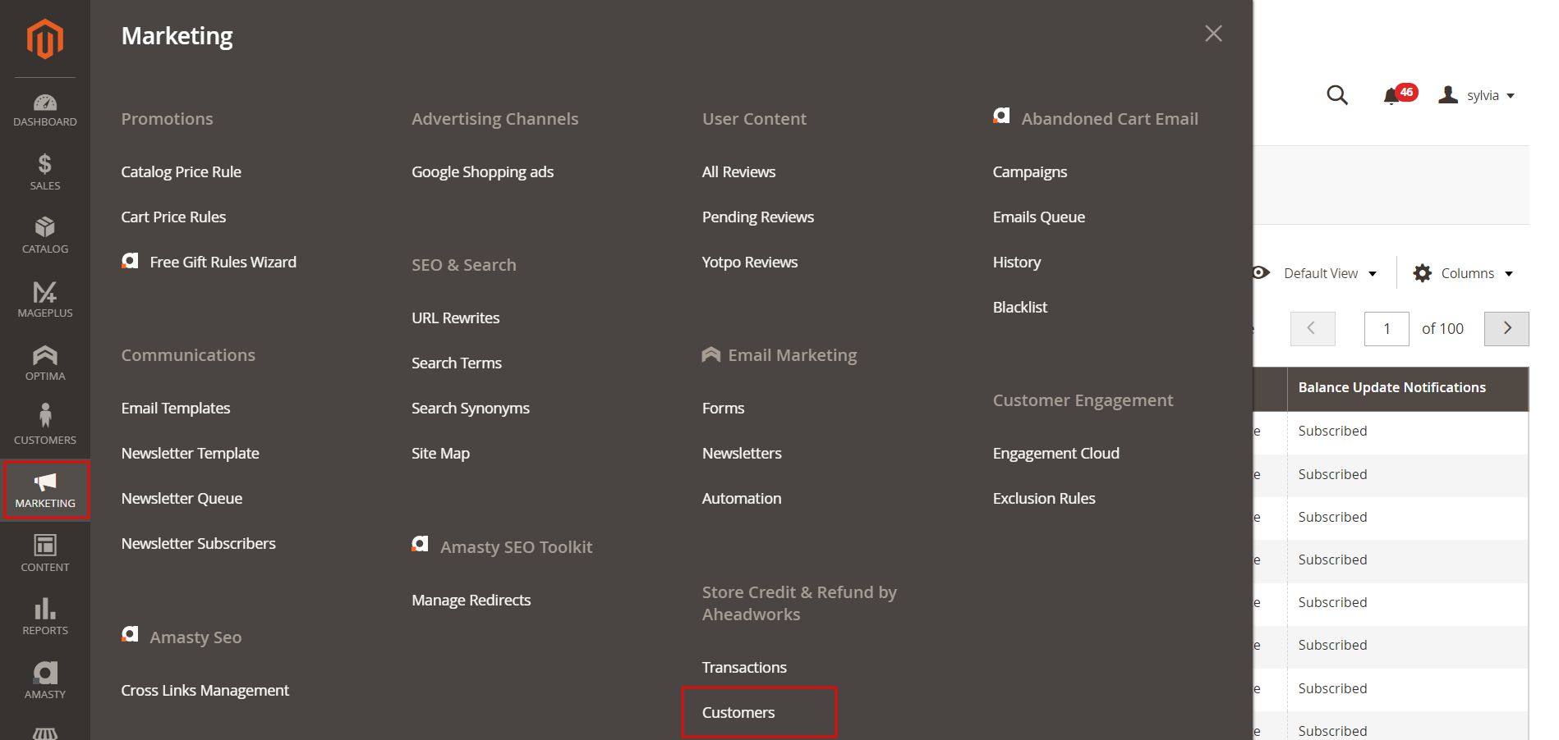This screenshot has height=740, width=1559.
Task: Click the Marketing panel title
Action: point(177,36)
